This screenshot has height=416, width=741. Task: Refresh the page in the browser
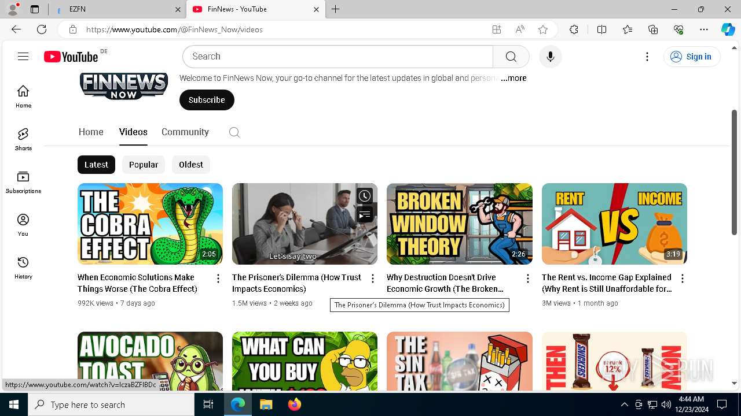click(x=42, y=29)
